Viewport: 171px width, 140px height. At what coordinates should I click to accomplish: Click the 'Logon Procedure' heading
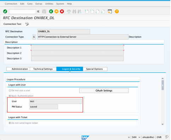pyautogui.click(x=16, y=79)
